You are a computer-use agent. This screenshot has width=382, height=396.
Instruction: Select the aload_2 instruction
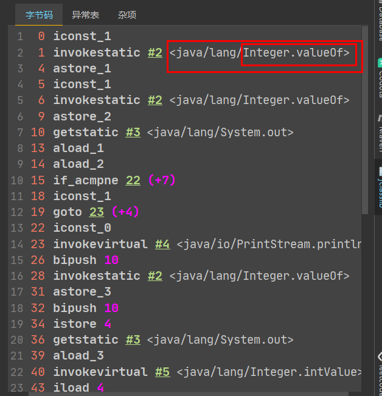coord(78,164)
